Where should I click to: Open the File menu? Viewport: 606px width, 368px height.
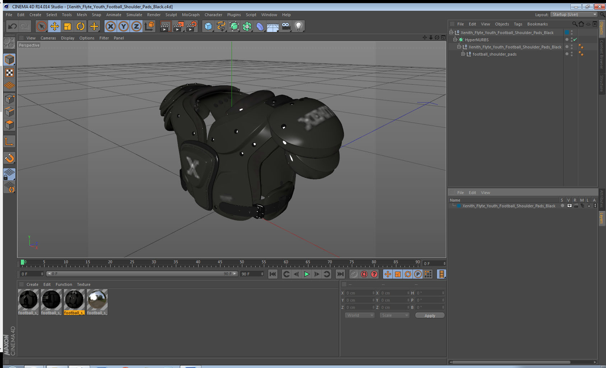[x=9, y=15]
